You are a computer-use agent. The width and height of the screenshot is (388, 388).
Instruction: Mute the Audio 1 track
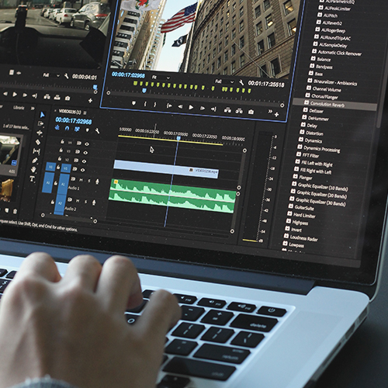tap(81, 180)
